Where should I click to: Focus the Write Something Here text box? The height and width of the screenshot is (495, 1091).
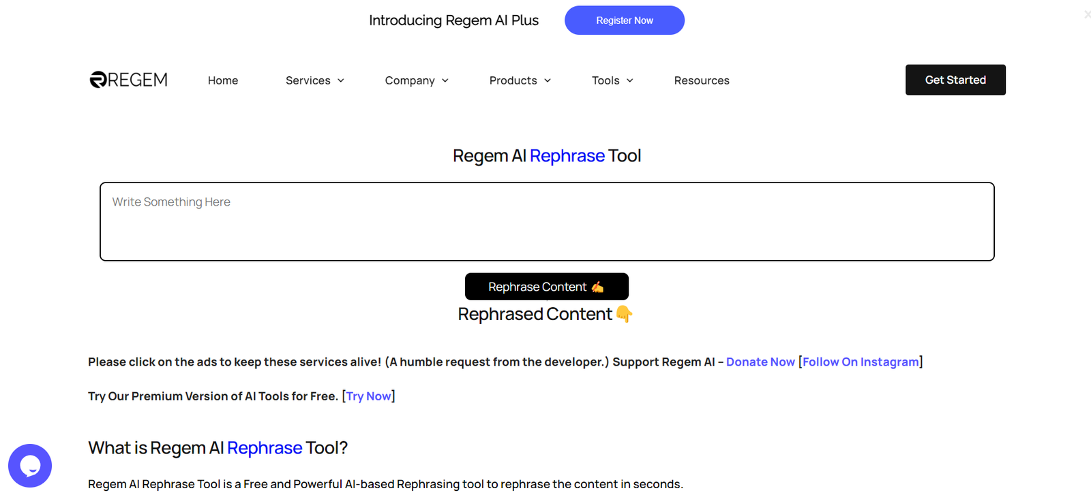pyautogui.click(x=547, y=221)
